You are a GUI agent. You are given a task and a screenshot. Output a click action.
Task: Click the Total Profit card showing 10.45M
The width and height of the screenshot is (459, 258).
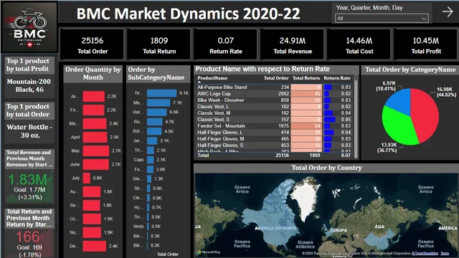(426, 44)
